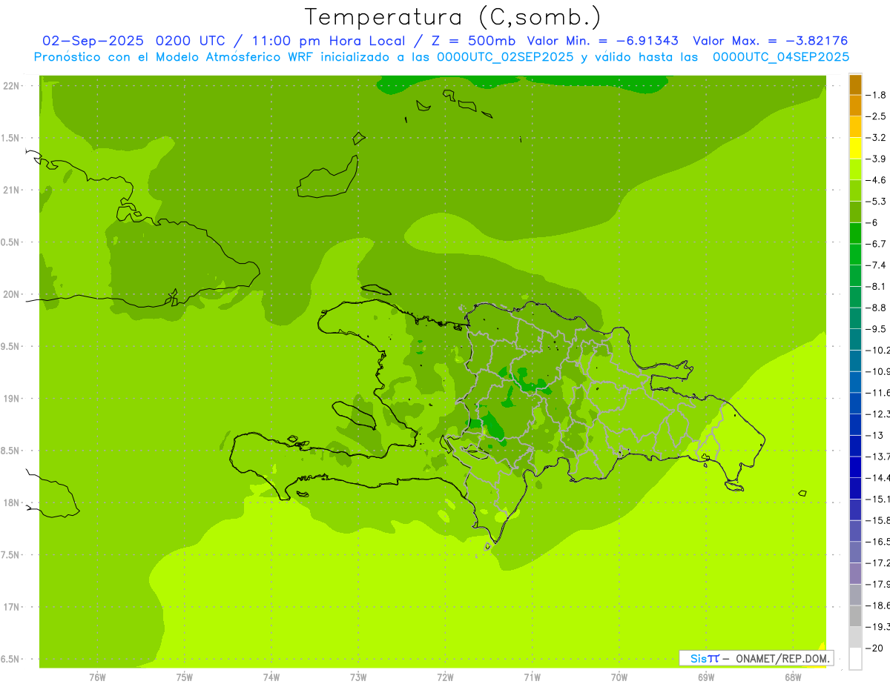Click the 71W longitude axis label

point(532,677)
